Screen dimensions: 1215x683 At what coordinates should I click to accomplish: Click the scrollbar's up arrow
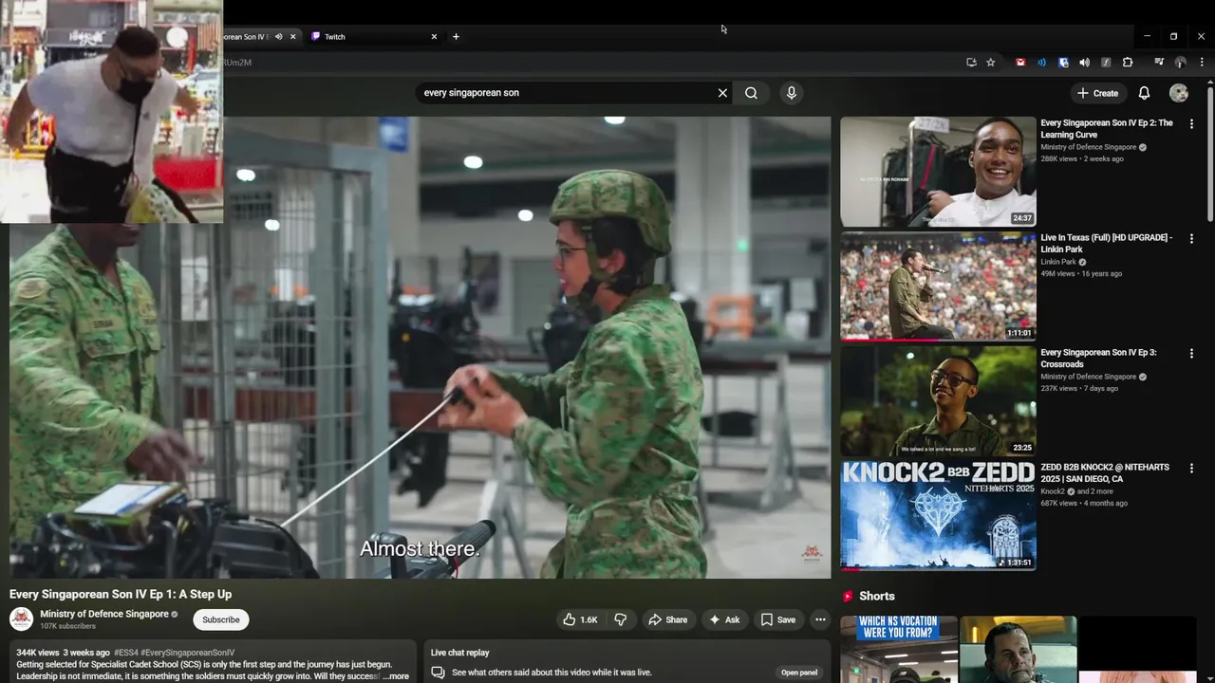(1209, 82)
